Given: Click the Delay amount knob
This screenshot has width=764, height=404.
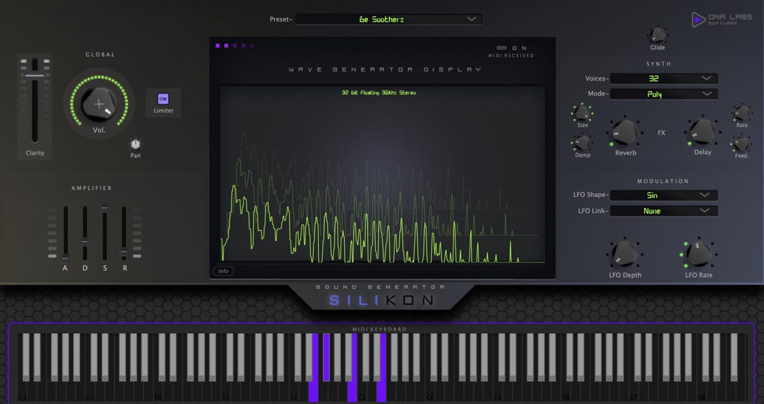Looking at the screenshot, I should pos(702,131).
